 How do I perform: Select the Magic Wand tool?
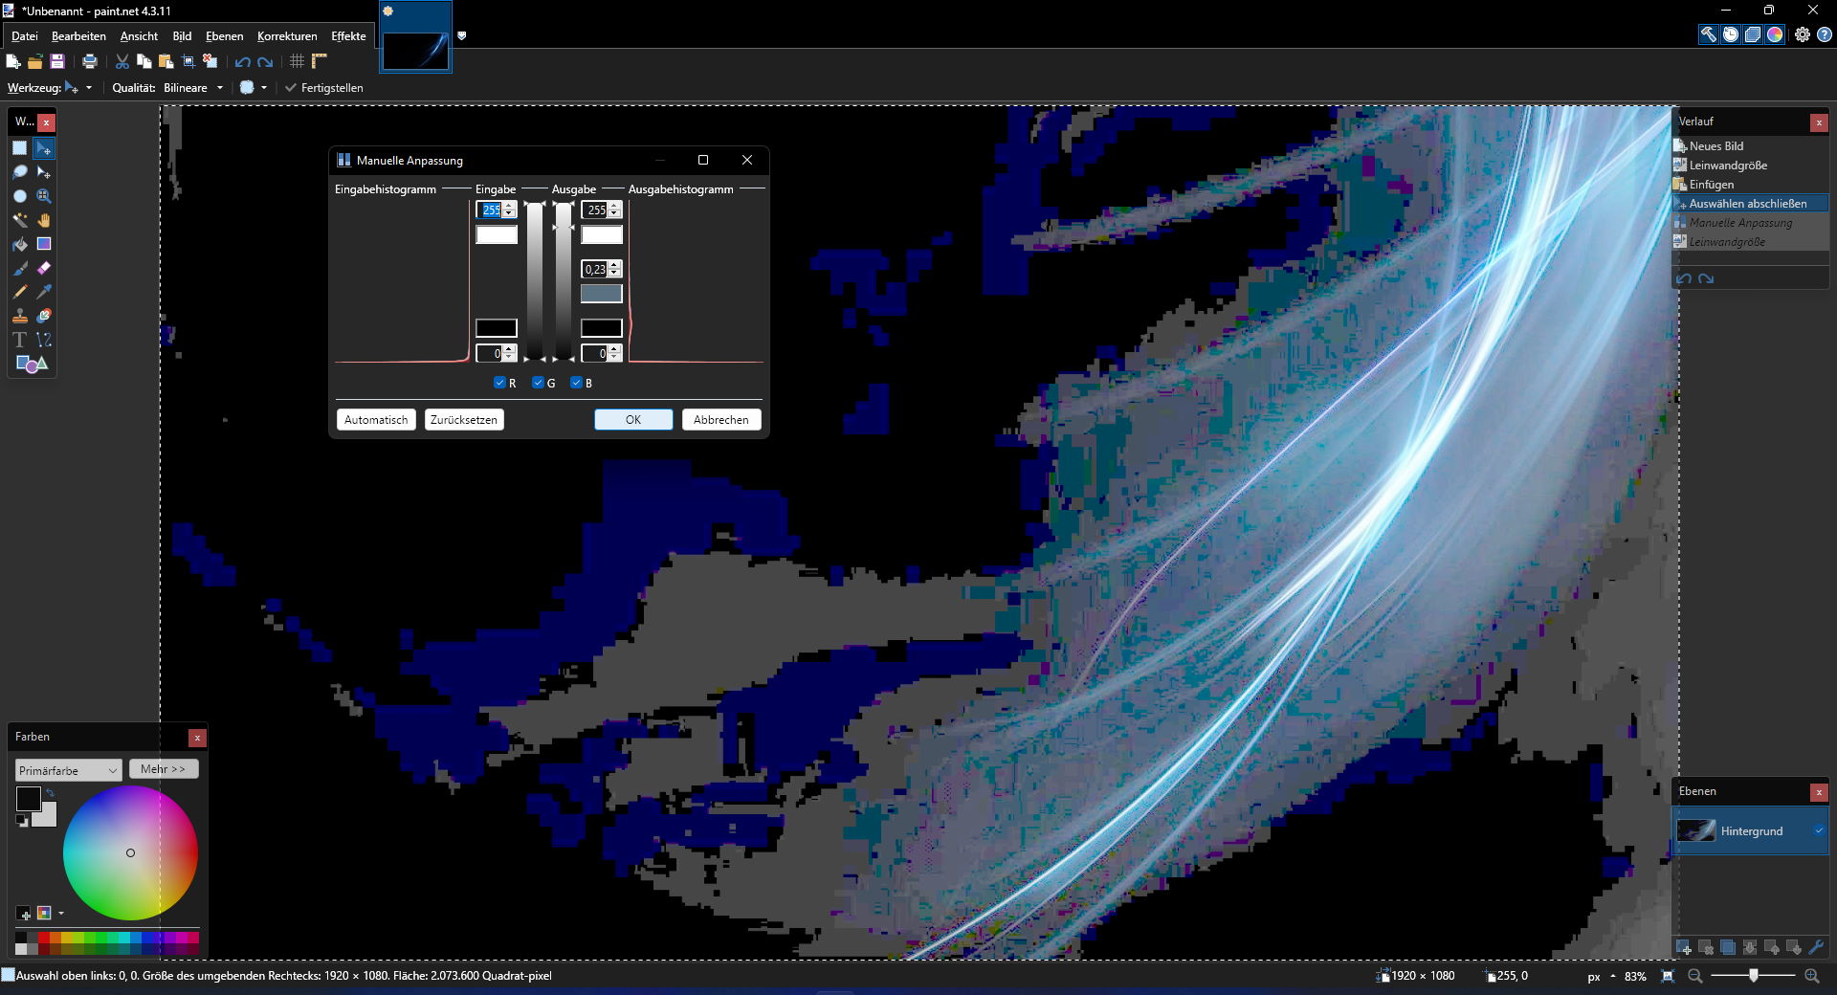coord(20,220)
